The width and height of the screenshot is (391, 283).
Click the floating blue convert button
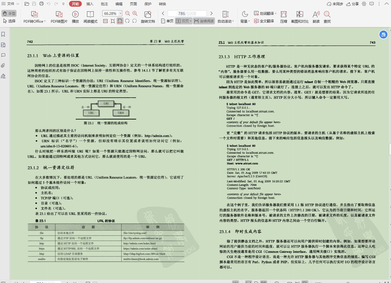click(383, 35)
